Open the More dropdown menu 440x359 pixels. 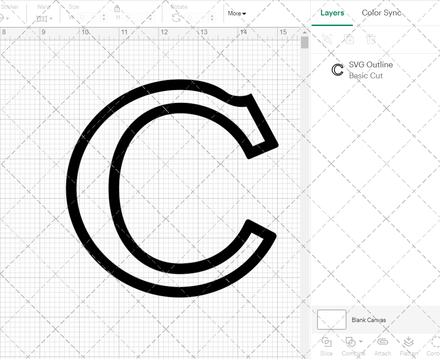coord(237,13)
